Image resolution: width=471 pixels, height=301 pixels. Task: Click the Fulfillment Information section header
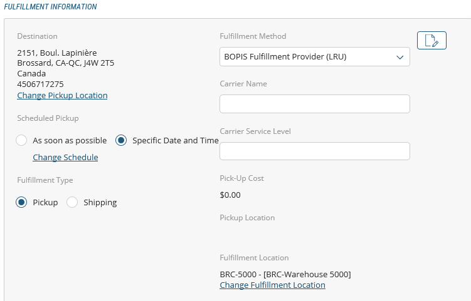point(51,7)
